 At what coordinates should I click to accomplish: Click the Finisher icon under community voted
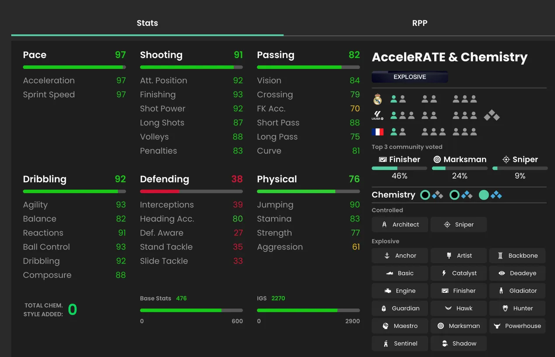[x=383, y=159]
